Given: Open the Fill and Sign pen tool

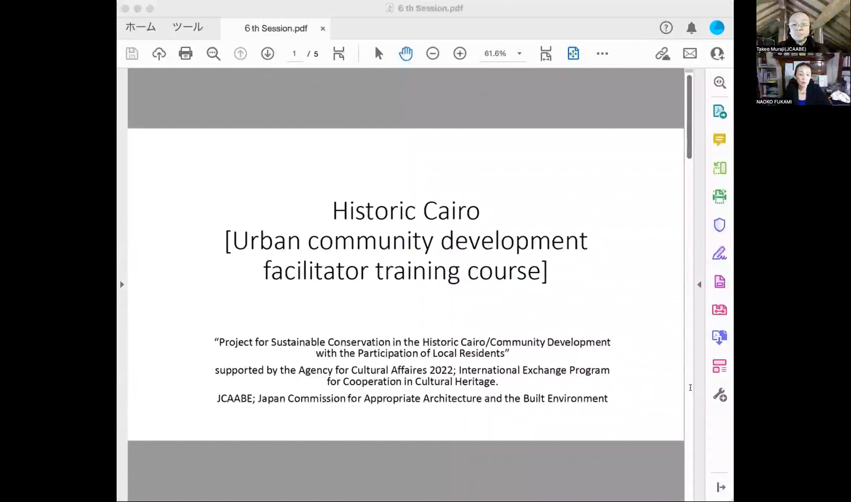Looking at the screenshot, I should click(x=720, y=253).
